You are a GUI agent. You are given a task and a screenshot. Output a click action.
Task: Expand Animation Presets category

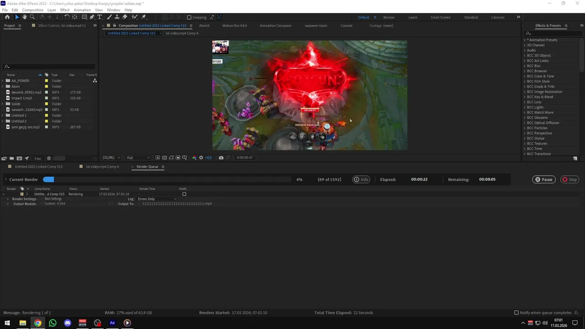[525, 40]
